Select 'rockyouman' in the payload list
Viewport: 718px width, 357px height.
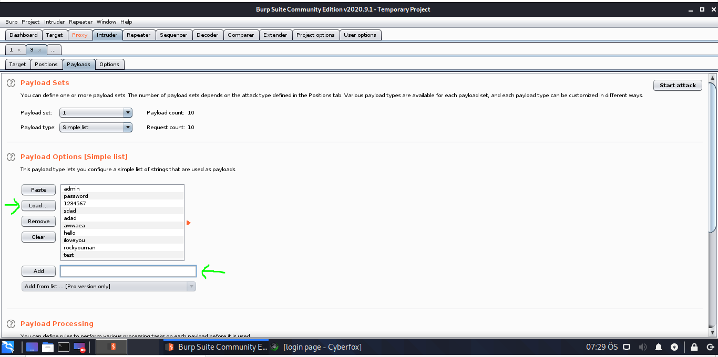click(122, 247)
